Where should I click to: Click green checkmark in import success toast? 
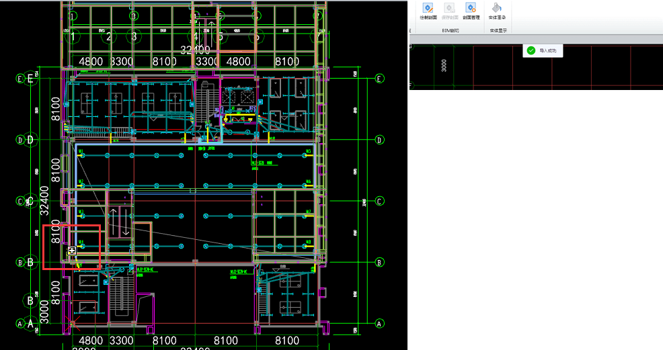531,50
